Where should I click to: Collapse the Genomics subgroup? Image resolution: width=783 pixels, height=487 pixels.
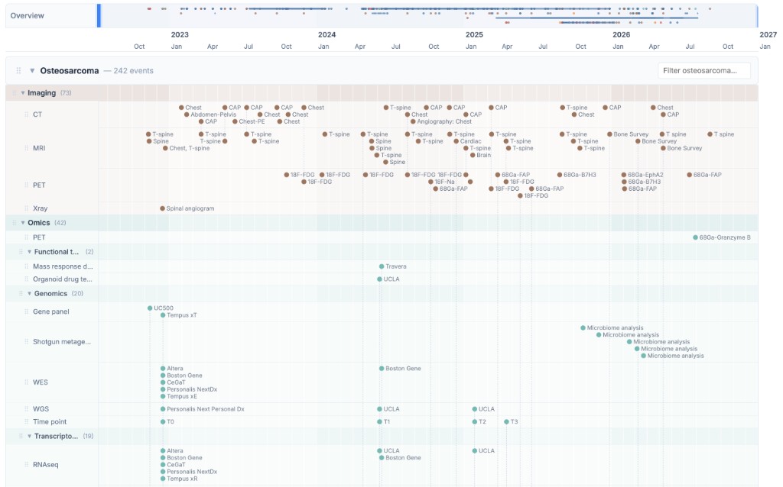pyautogui.click(x=29, y=294)
